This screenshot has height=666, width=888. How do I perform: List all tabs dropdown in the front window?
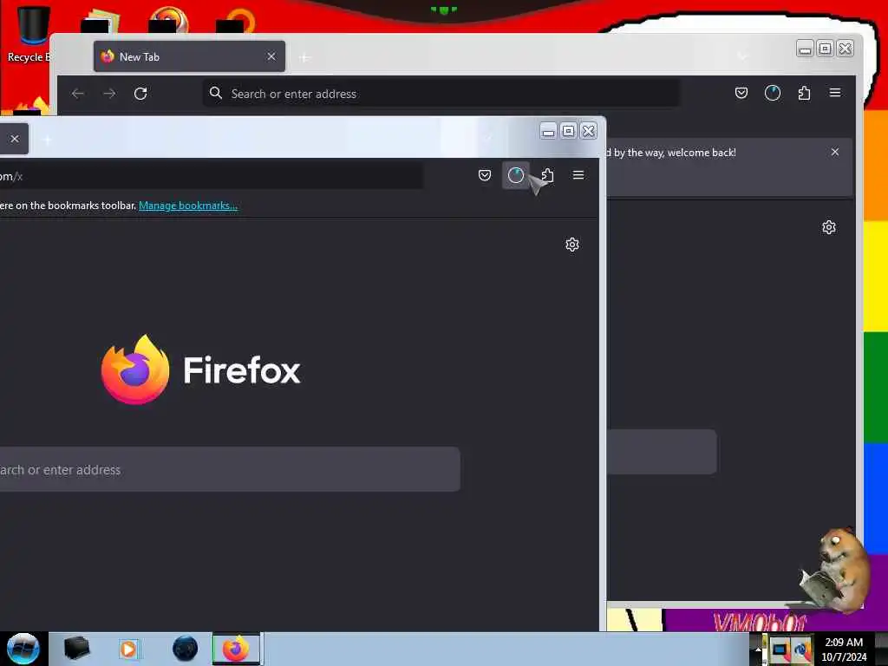[x=487, y=138]
